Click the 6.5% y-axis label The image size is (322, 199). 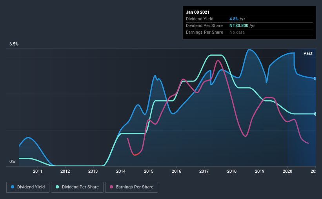pos(14,44)
